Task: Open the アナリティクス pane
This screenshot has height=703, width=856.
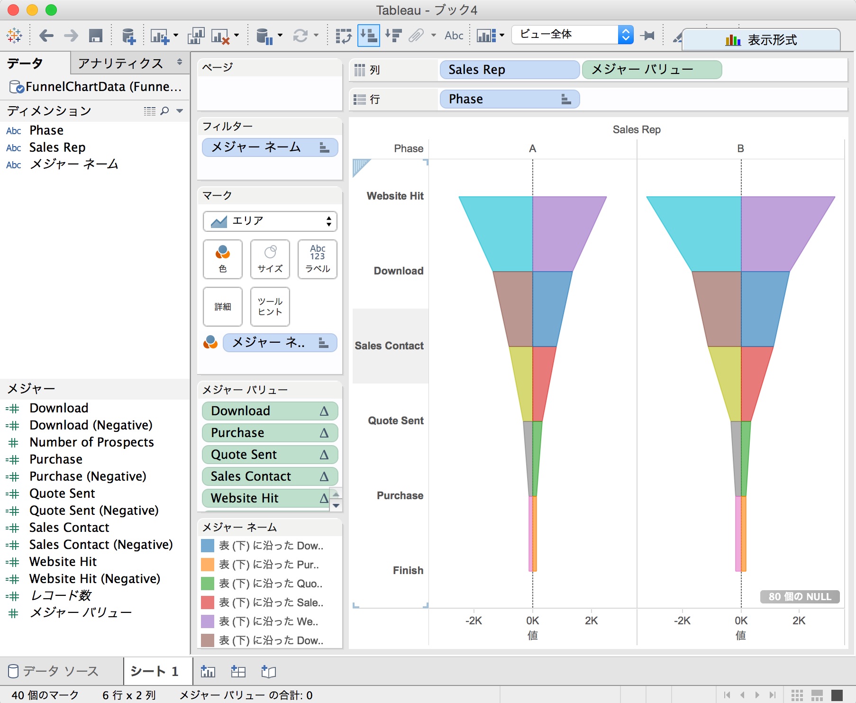Action: pos(121,63)
